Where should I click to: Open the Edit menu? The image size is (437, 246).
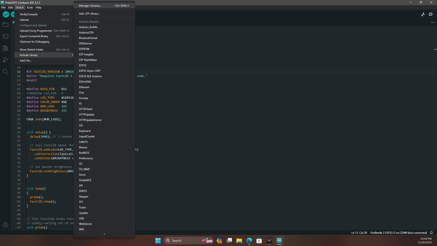click(10, 8)
